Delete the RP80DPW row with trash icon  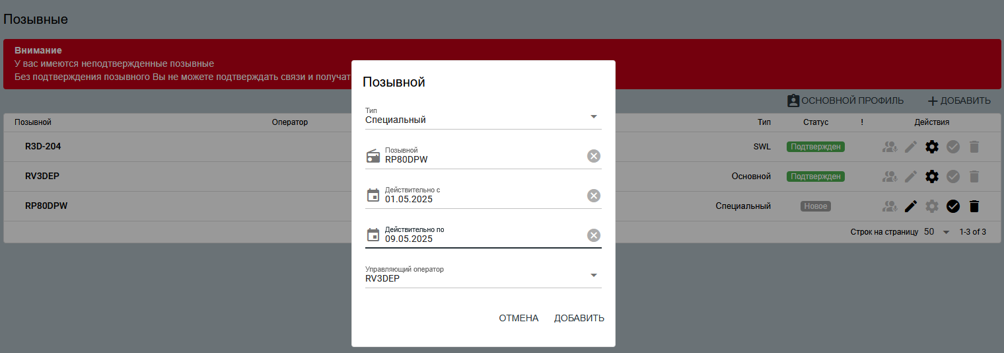pyautogui.click(x=974, y=206)
